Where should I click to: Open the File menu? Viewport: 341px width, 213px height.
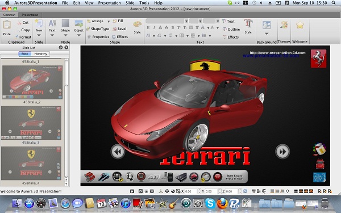click(x=65, y=3)
